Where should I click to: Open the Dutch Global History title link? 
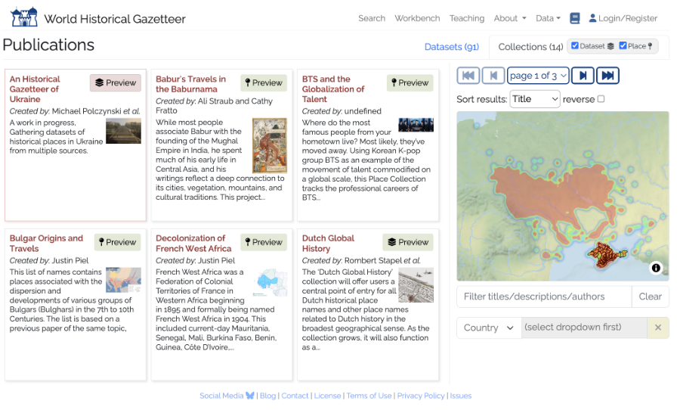tap(328, 243)
